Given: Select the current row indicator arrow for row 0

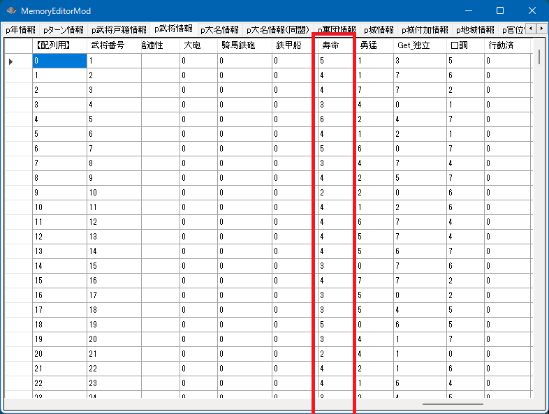Looking at the screenshot, I should point(11,61).
